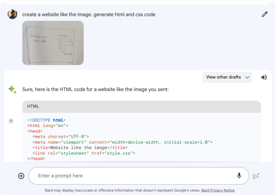Open the uploaded sketch image thumbnail

point(53,43)
